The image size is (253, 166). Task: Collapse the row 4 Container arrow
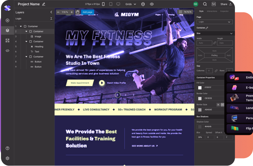[x=26, y=41]
